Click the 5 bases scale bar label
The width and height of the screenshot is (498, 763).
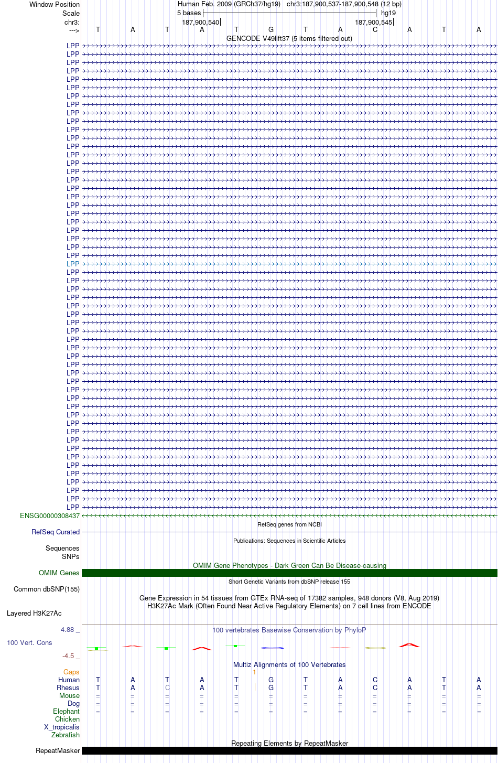pos(189,13)
